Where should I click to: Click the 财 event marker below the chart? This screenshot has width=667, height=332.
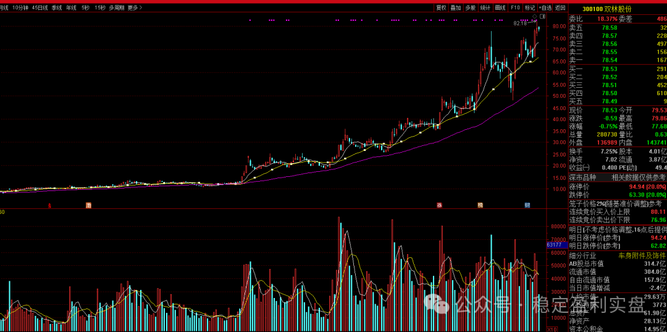pos(528,205)
